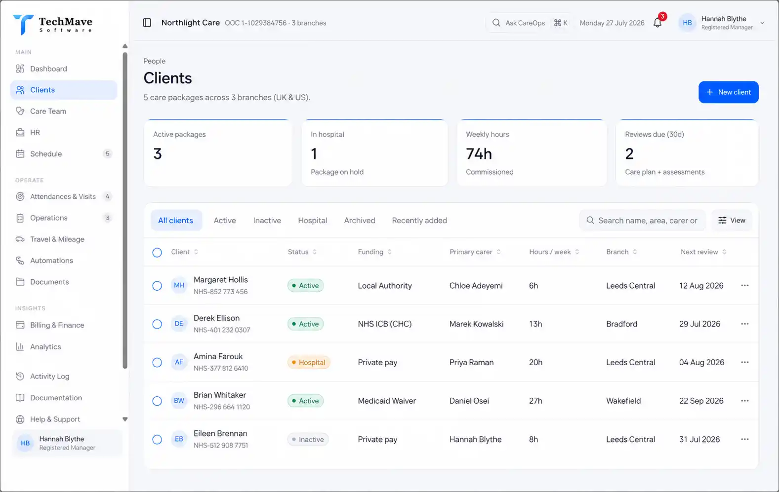Switch to Recently added tab
Screen dimensions: 779x492
pos(419,221)
